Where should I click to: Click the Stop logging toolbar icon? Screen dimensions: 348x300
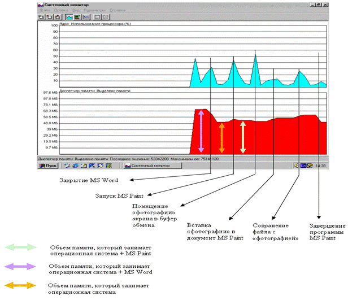pyautogui.click(x=105, y=18)
